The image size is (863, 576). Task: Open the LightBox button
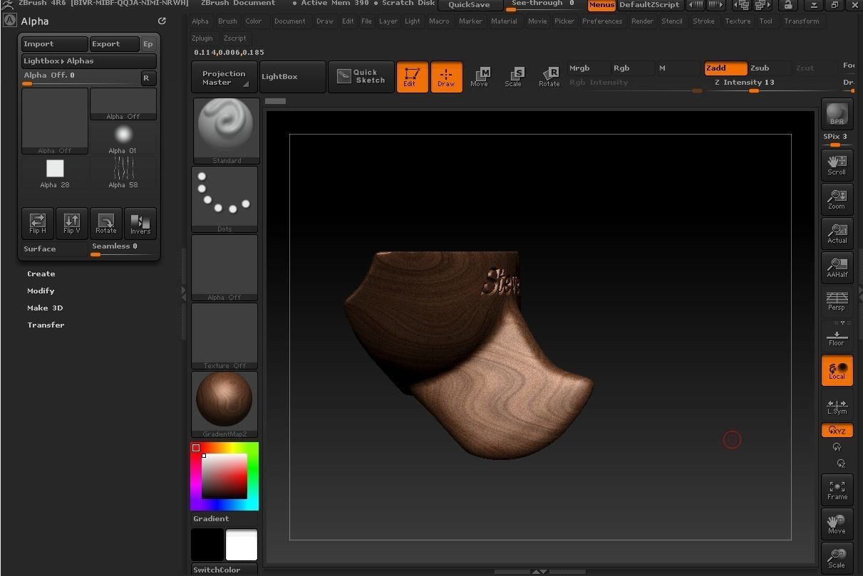tap(292, 77)
